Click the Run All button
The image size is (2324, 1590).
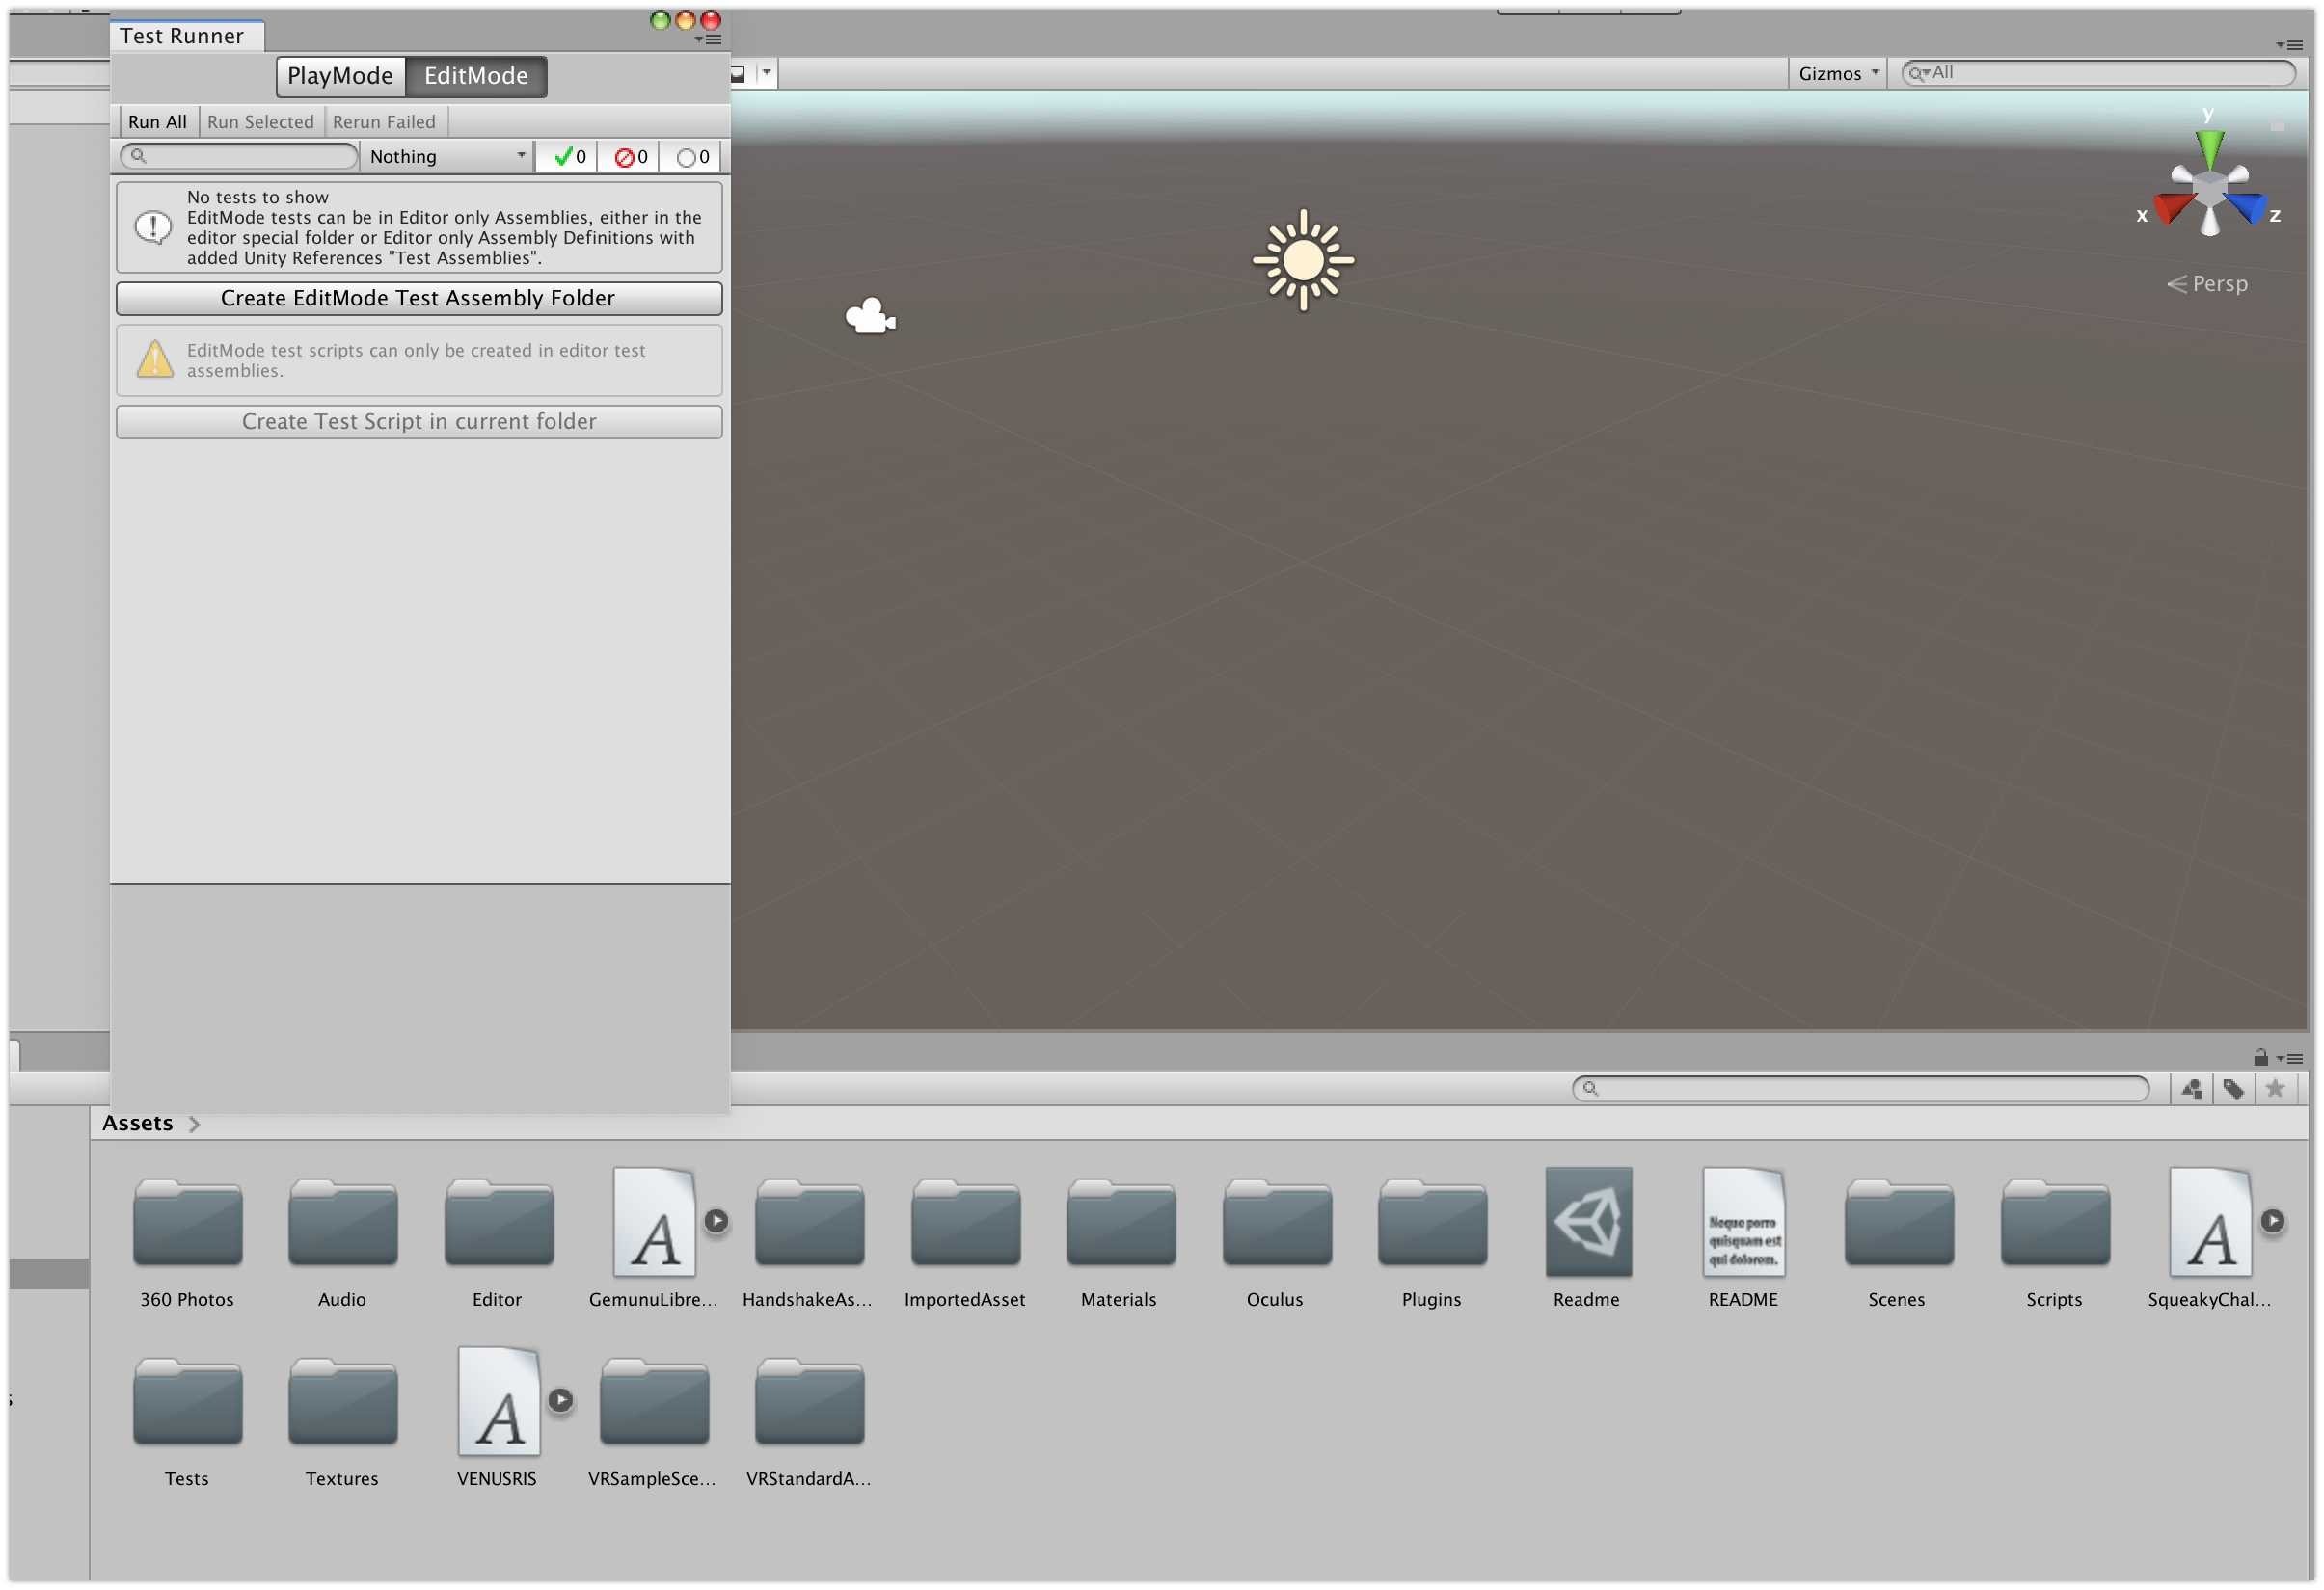click(157, 122)
